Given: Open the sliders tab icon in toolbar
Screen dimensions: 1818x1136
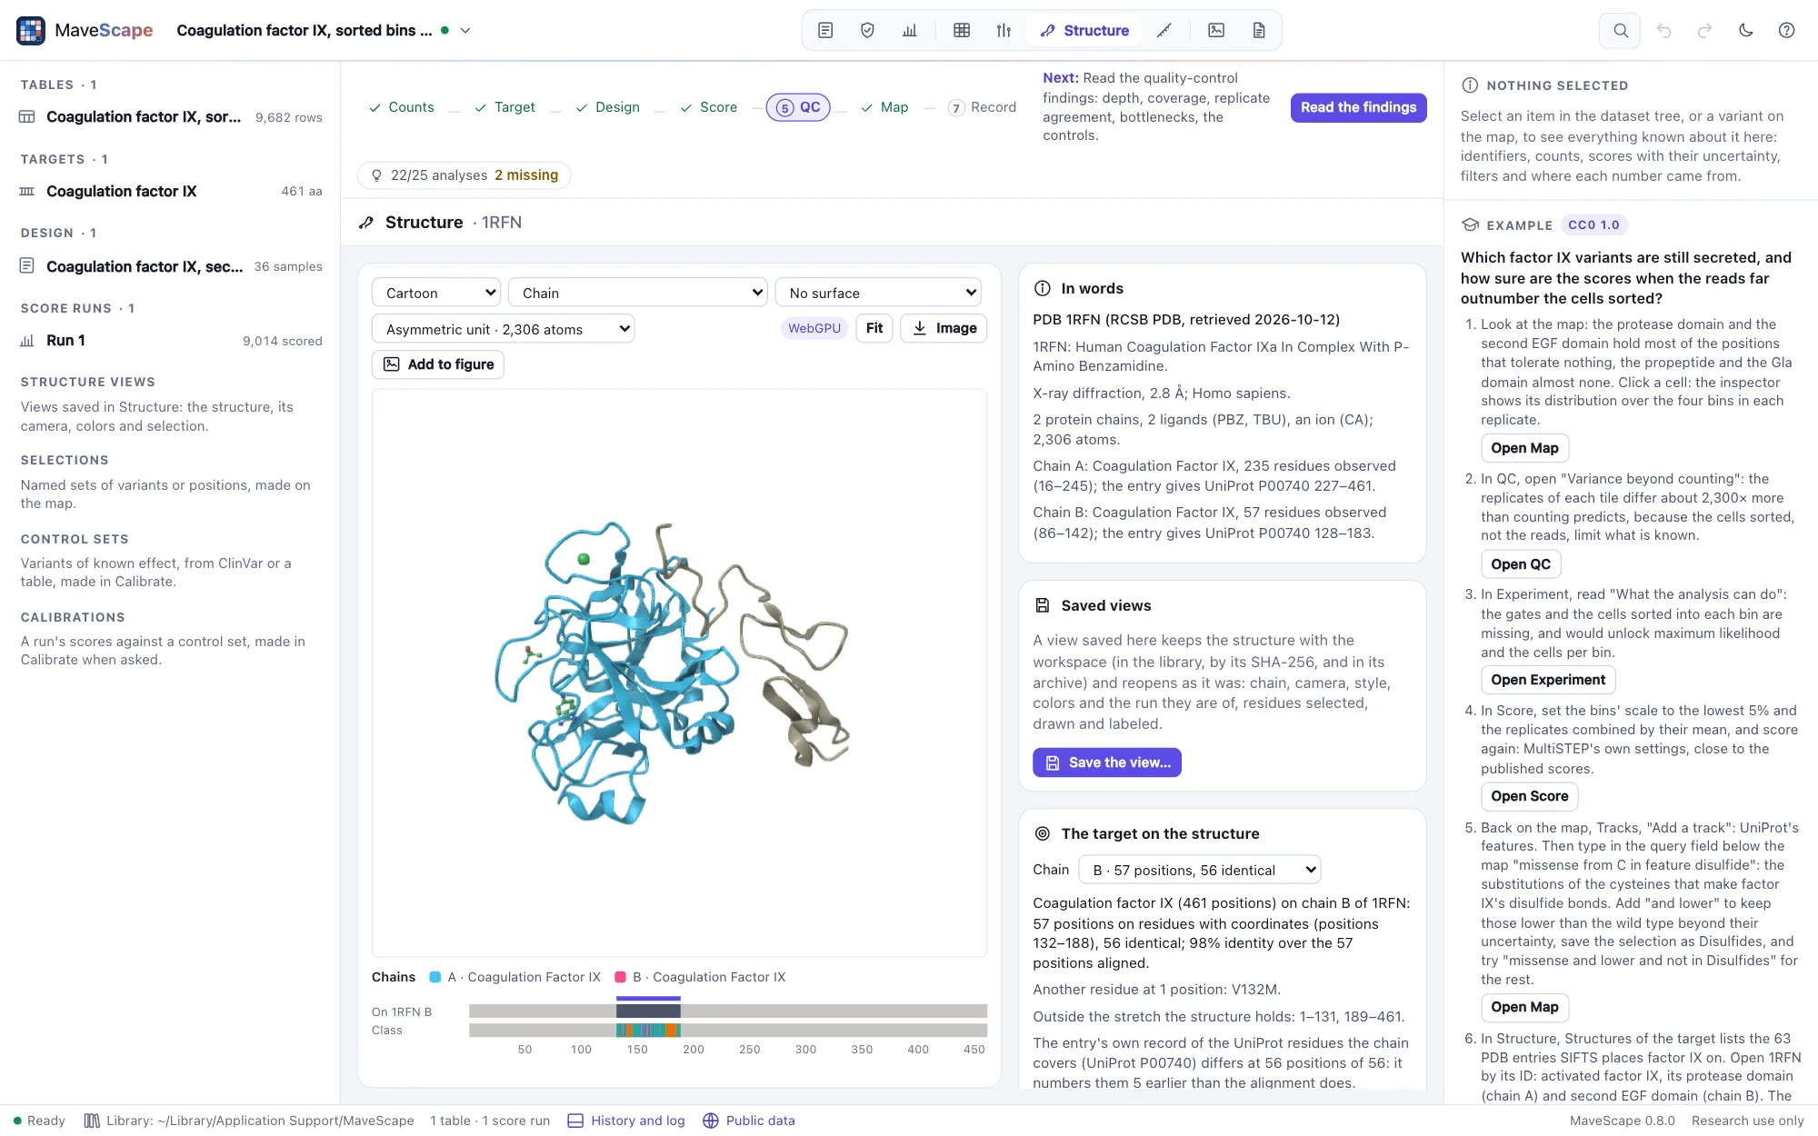Looking at the screenshot, I should [1004, 30].
